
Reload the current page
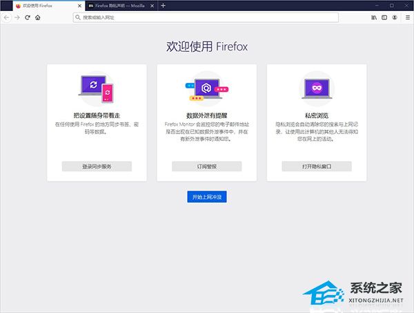coord(27,17)
